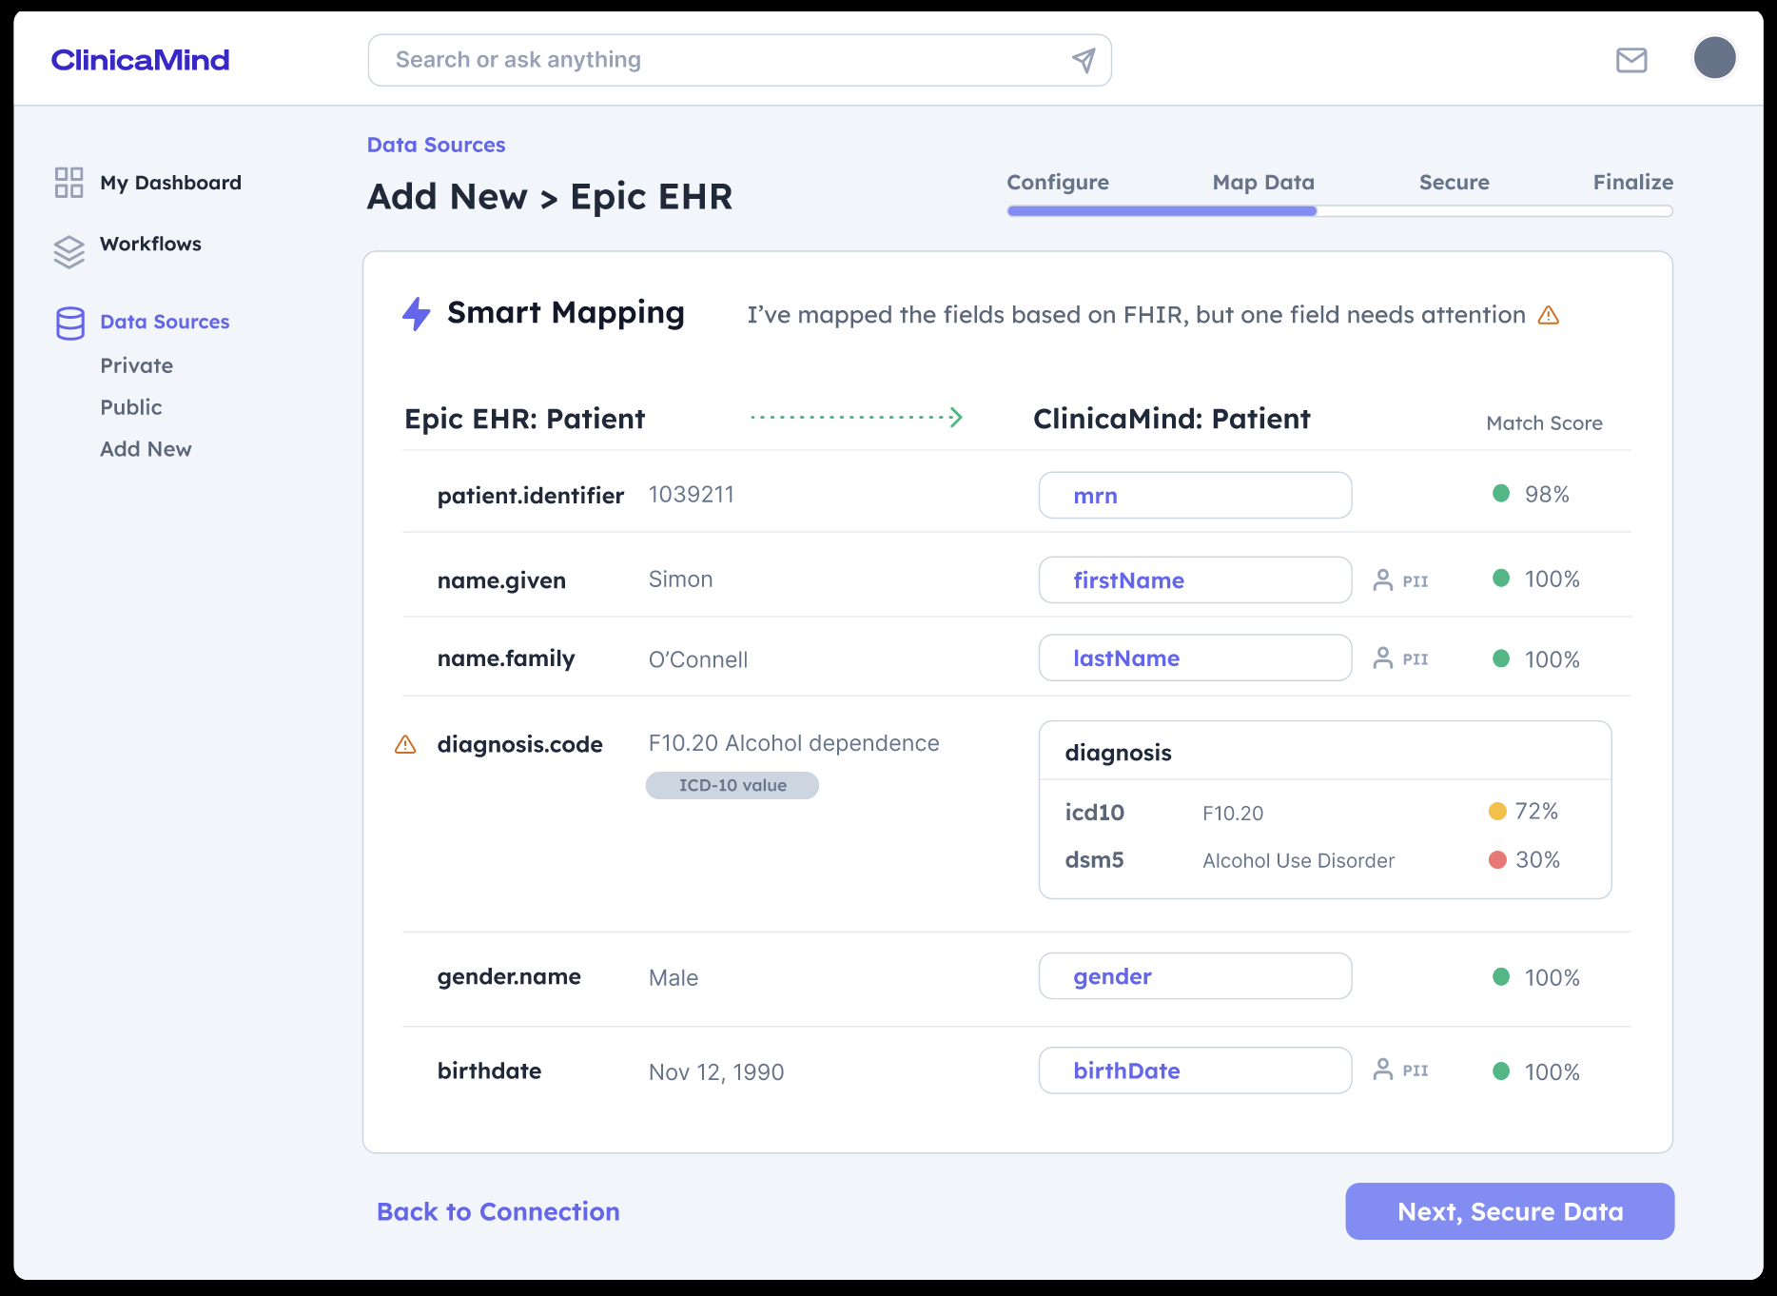
Task: Click the gender.name source field
Action: (509, 976)
